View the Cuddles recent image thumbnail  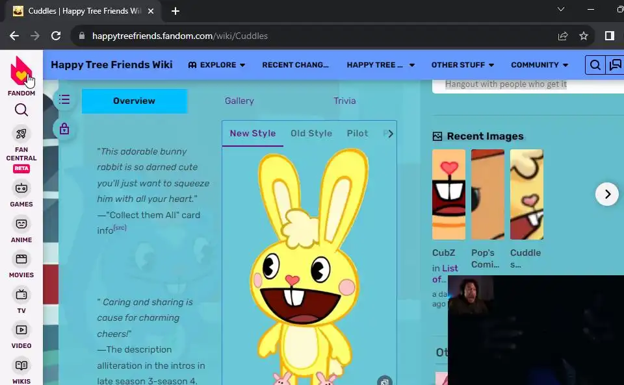pos(526,194)
